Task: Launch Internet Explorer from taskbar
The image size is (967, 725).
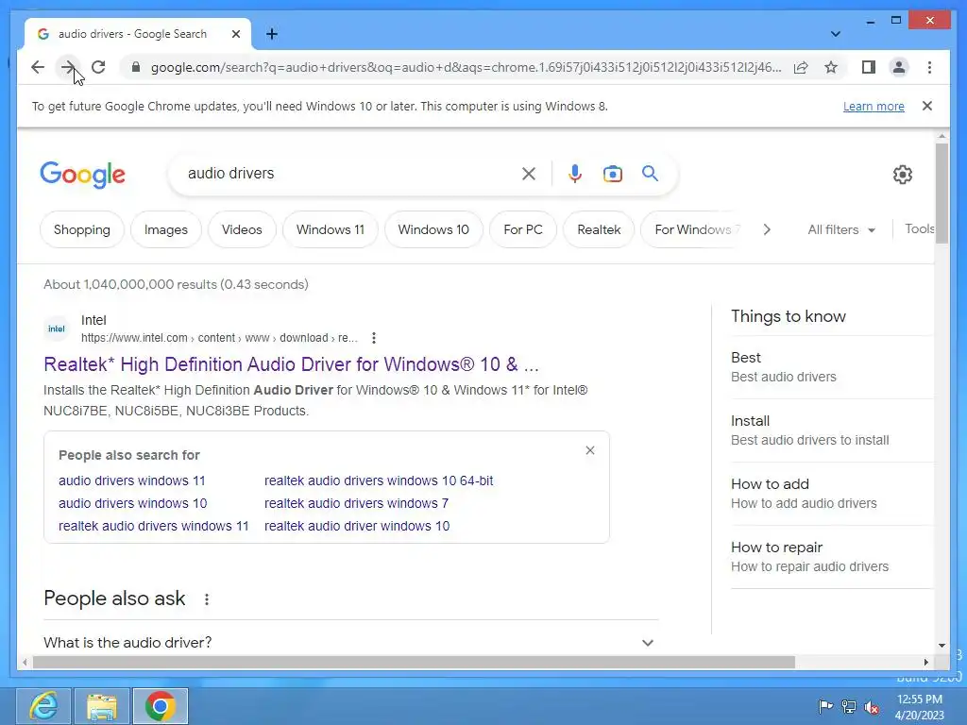Action: (43, 706)
